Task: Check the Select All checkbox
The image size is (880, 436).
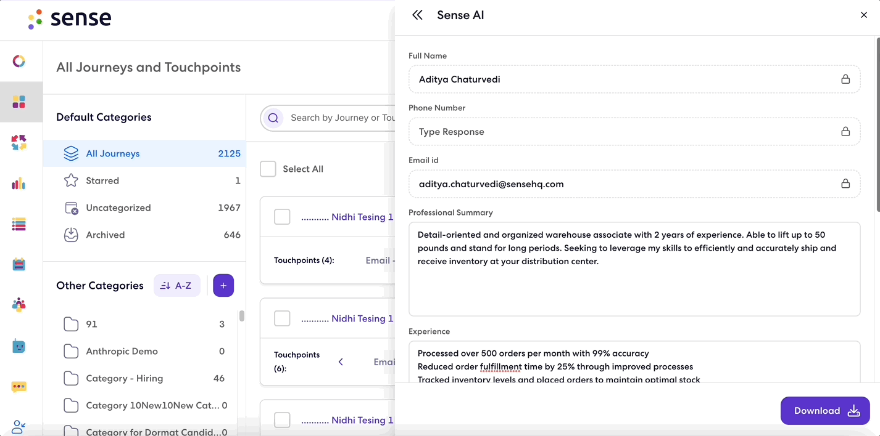Action: click(x=268, y=169)
